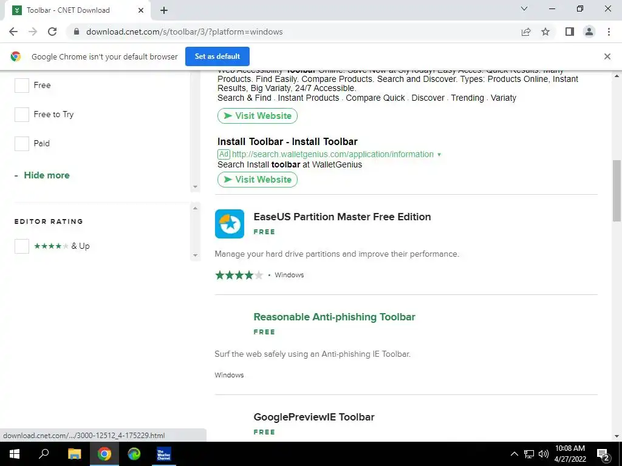The height and width of the screenshot is (466, 622).
Task: Open the Install Toolbar ad headline
Action: tap(287, 141)
